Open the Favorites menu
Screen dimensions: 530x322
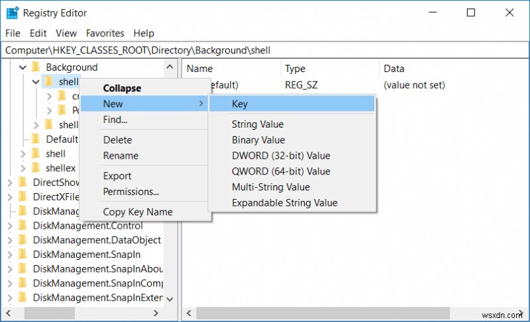coord(105,33)
